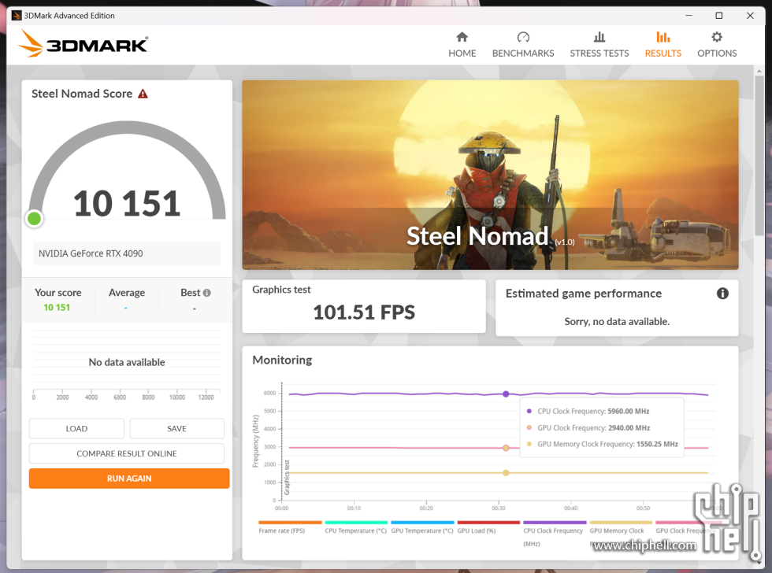Click the Steel Nomad Score warning triangle
772x573 pixels.
(x=143, y=94)
